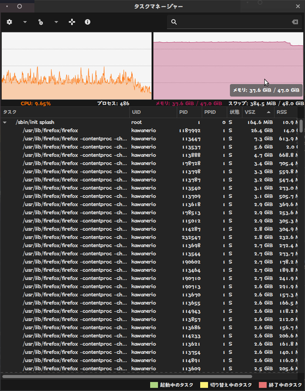
Task: Toggle VSZ column sort order arrow
Action: (x=268, y=112)
